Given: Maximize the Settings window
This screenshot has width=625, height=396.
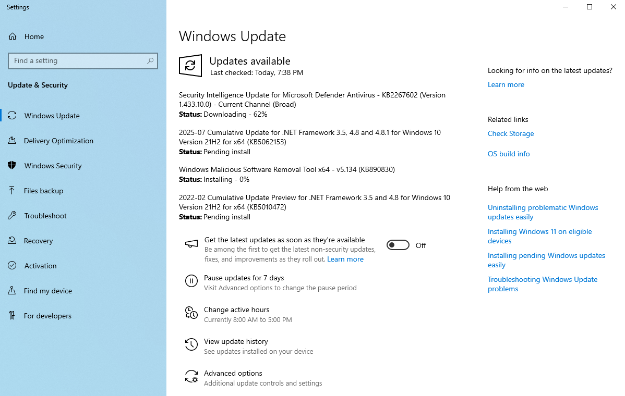Looking at the screenshot, I should [x=590, y=7].
